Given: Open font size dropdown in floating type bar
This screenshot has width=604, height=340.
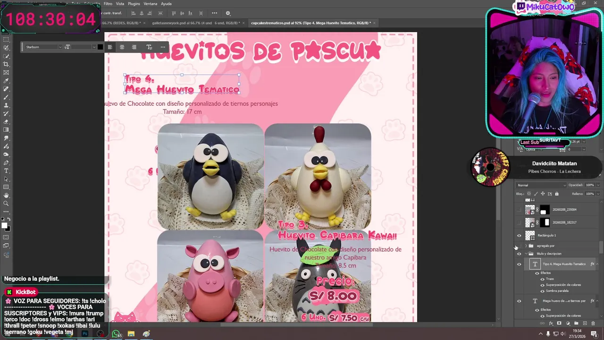Looking at the screenshot, I should (x=94, y=47).
